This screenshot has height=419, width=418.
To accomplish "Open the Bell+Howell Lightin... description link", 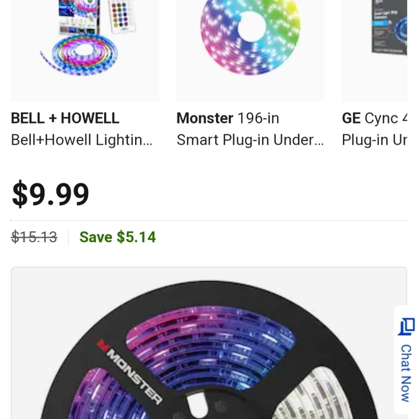I will click(x=82, y=139).
